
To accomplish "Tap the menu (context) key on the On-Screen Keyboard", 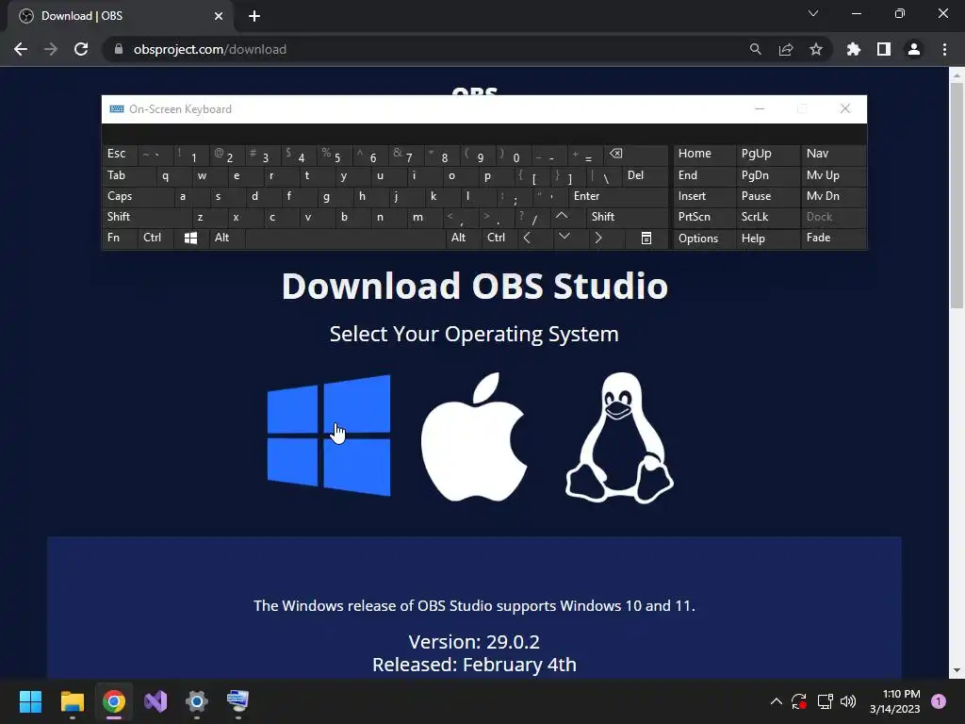I will point(646,239).
